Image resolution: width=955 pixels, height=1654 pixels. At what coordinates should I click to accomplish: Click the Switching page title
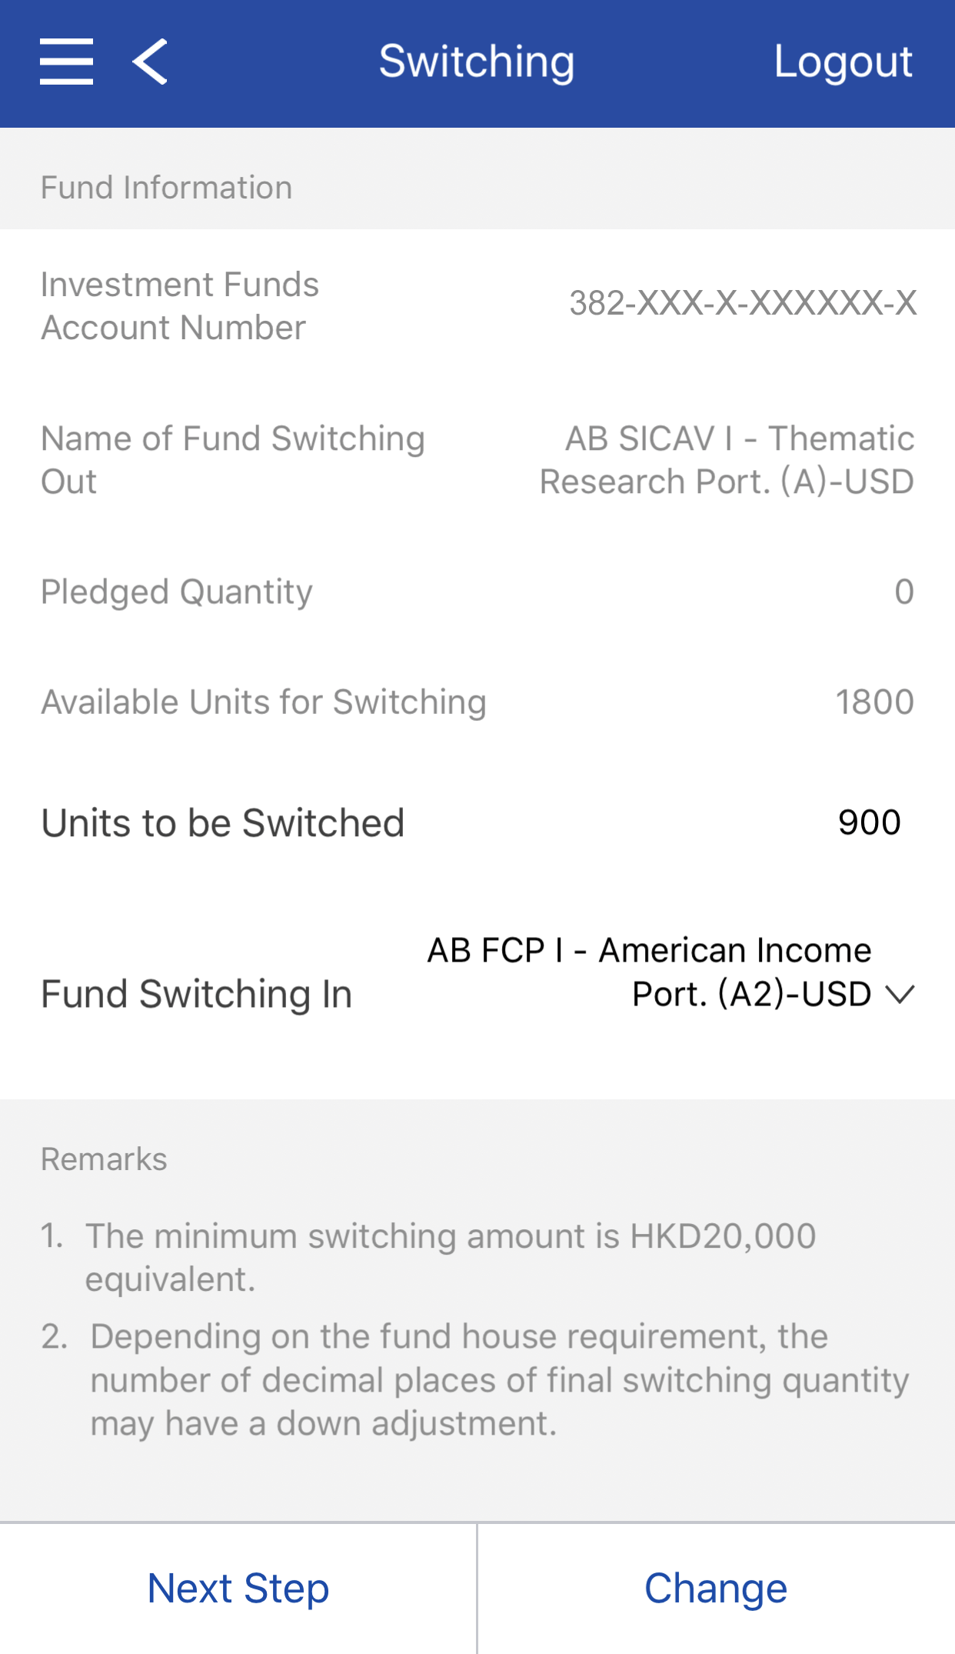[477, 62]
